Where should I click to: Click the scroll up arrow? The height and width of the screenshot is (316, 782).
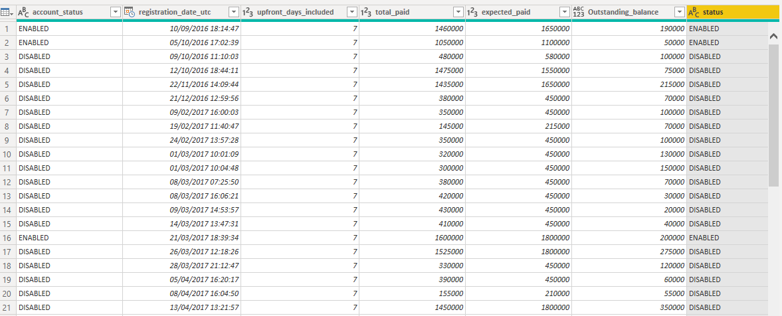pos(774,36)
